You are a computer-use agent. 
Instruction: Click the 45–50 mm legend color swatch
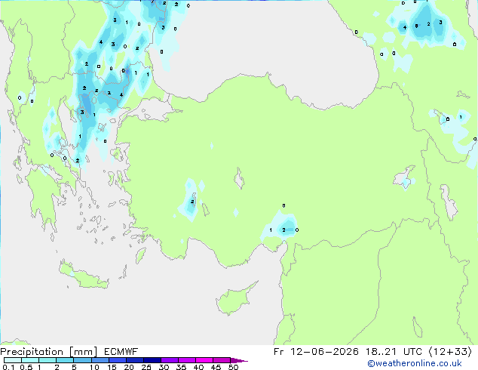point(222,360)
